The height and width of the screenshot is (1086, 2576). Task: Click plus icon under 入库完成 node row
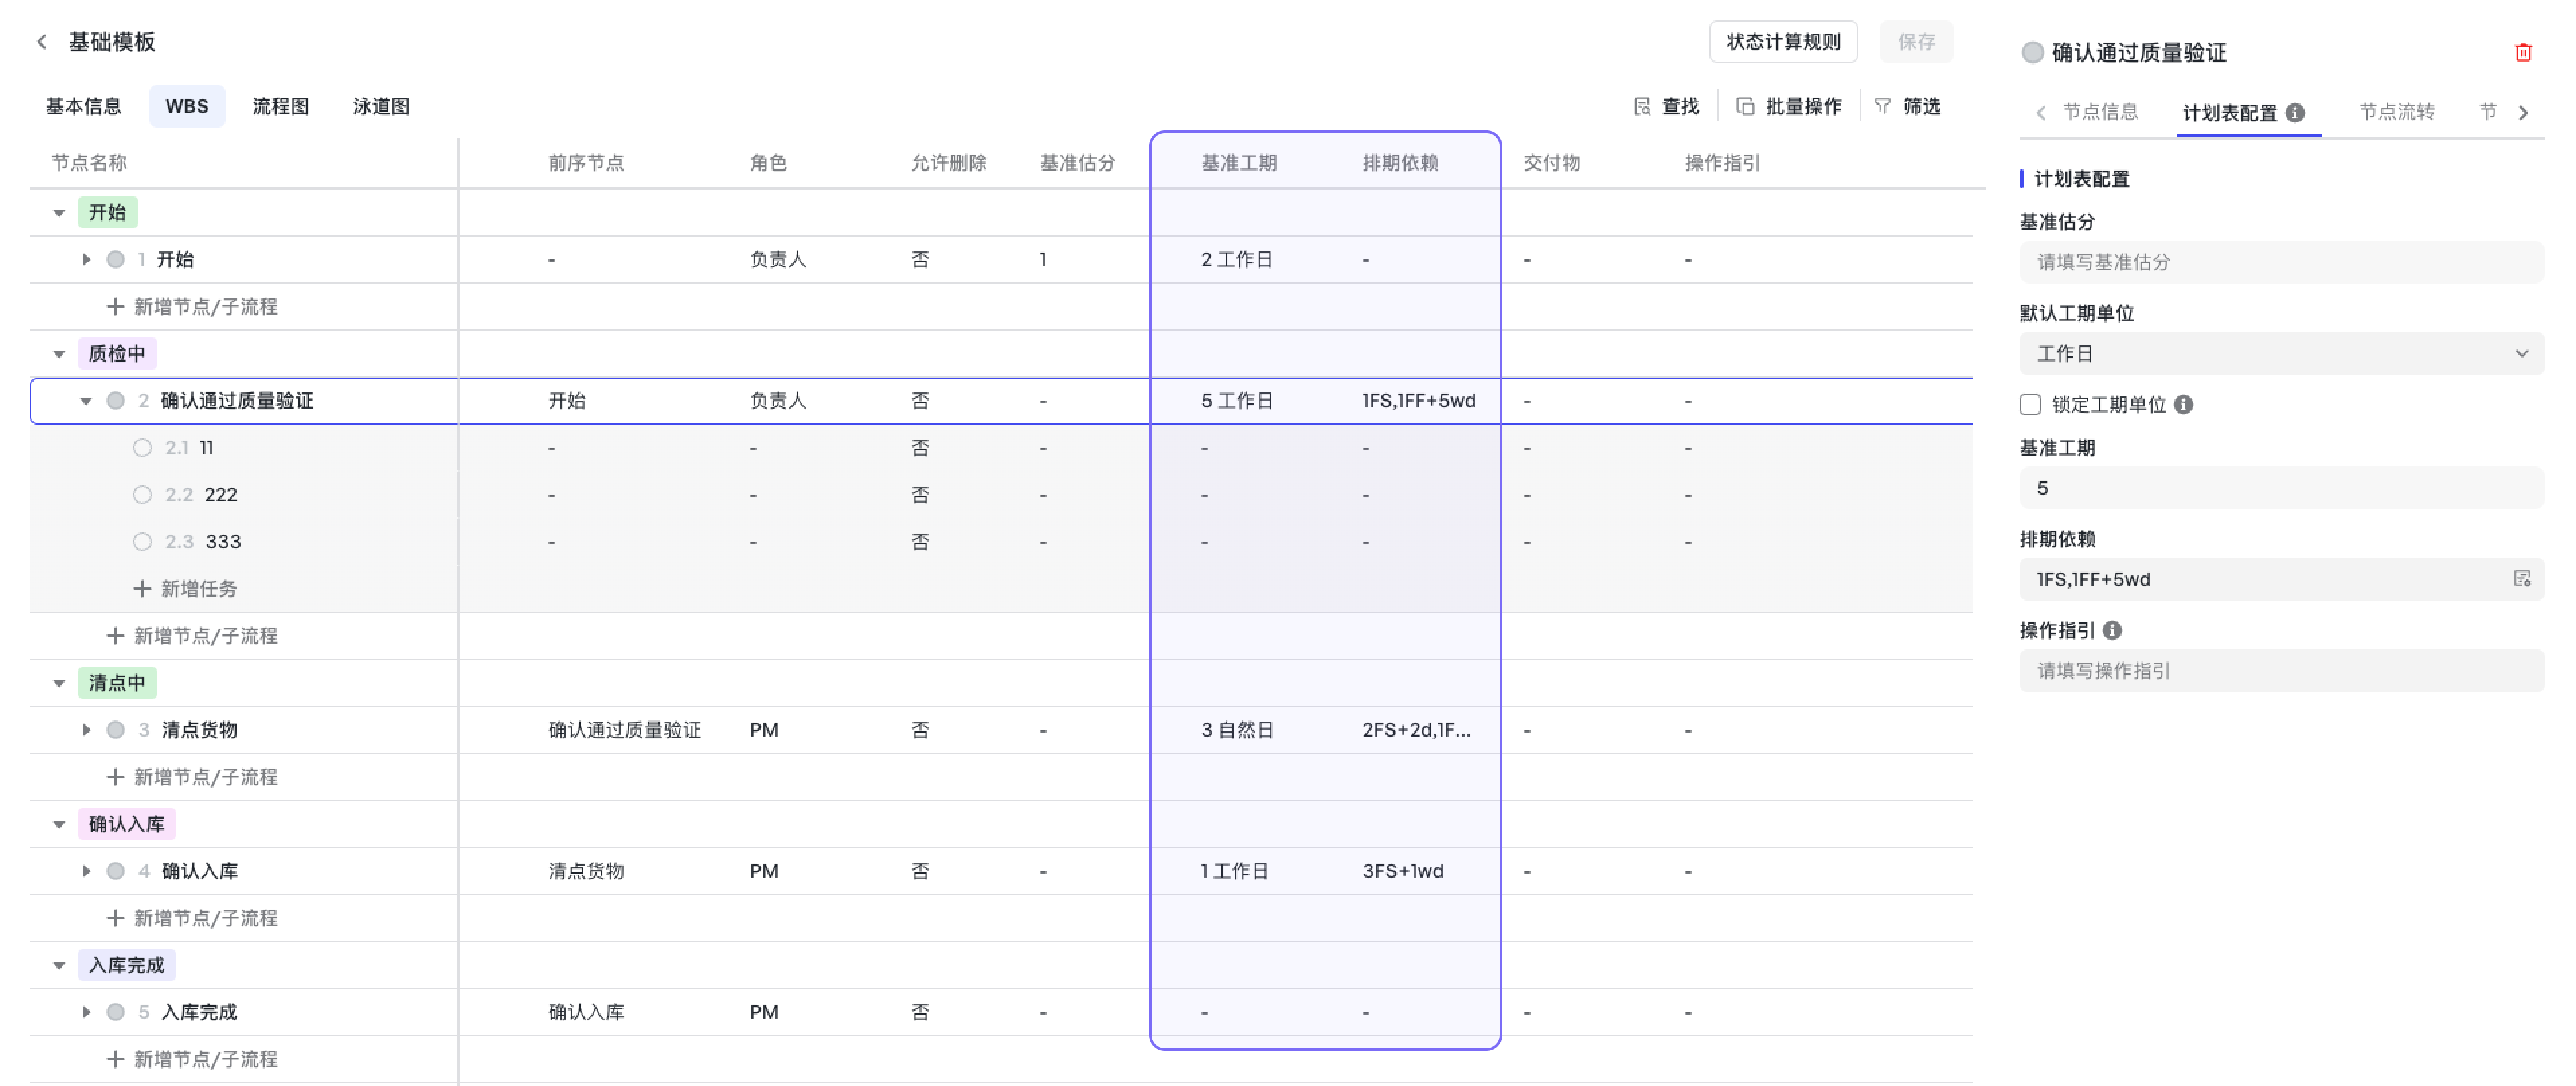tap(115, 1059)
